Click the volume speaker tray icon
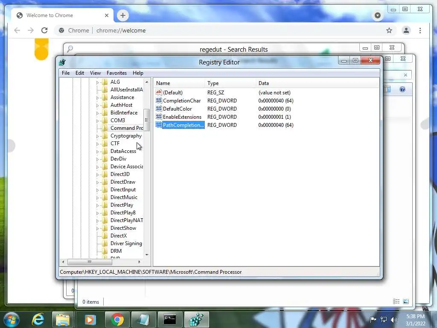The height and width of the screenshot is (328, 437). pos(394,319)
